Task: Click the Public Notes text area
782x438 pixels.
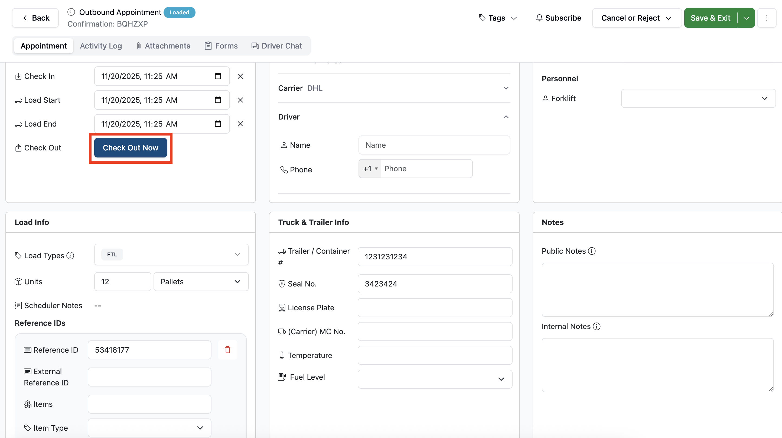Action: (x=657, y=290)
